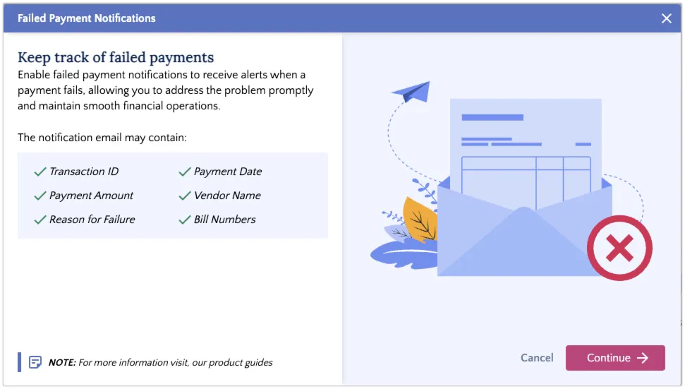The height and width of the screenshot is (389, 685).
Task: Click the 'Keep track of failed payments' heading
Action: click(x=116, y=57)
